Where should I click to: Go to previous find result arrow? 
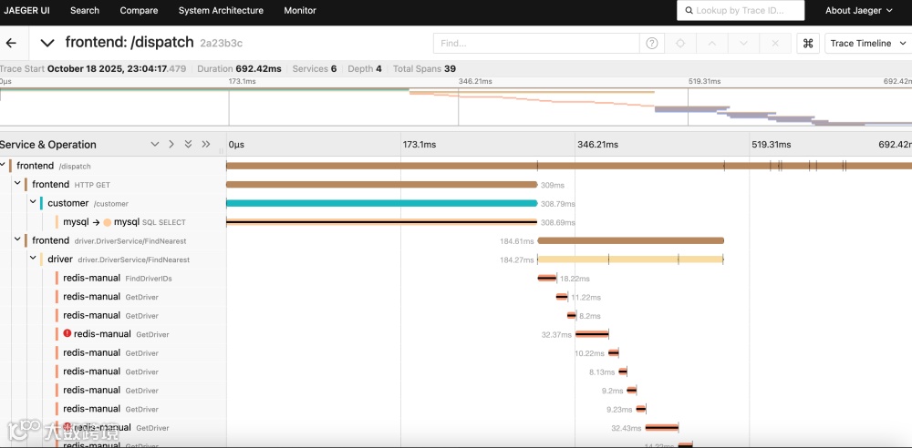click(712, 43)
